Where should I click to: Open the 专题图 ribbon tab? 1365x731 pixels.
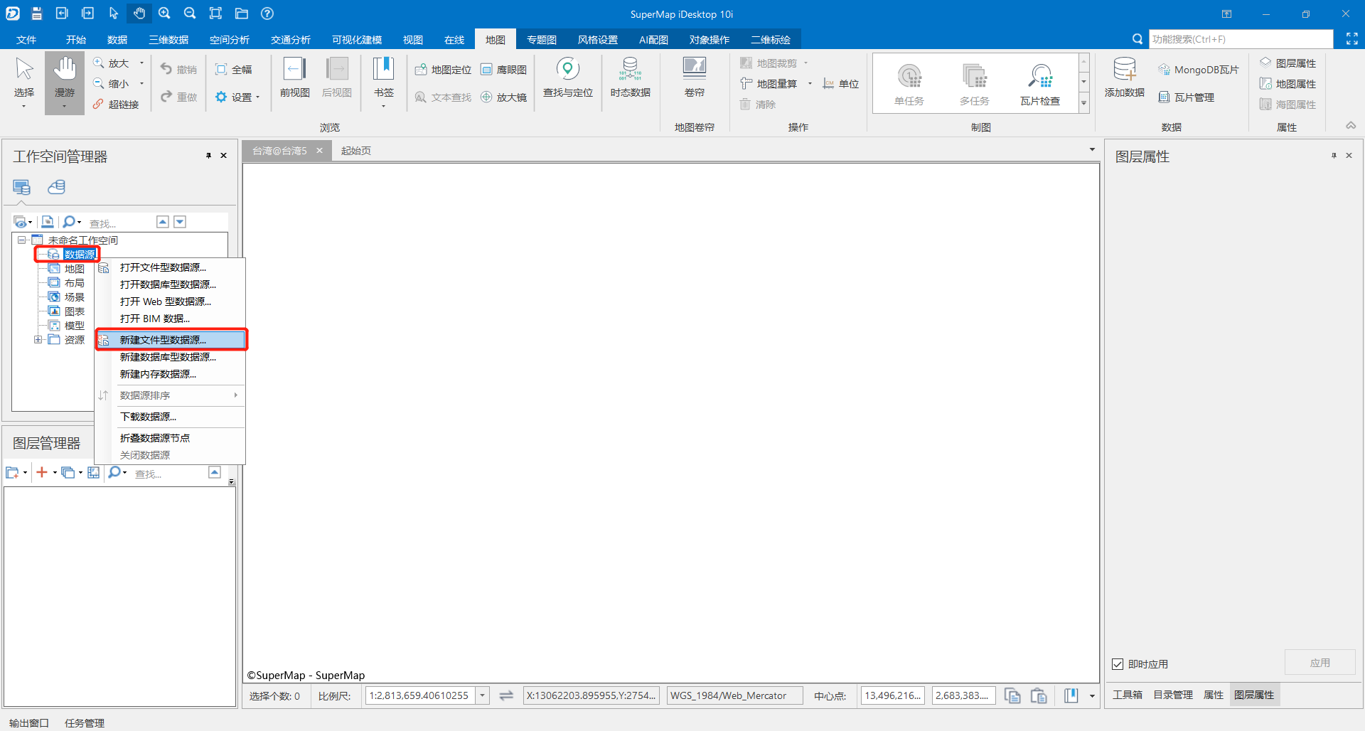point(541,40)
